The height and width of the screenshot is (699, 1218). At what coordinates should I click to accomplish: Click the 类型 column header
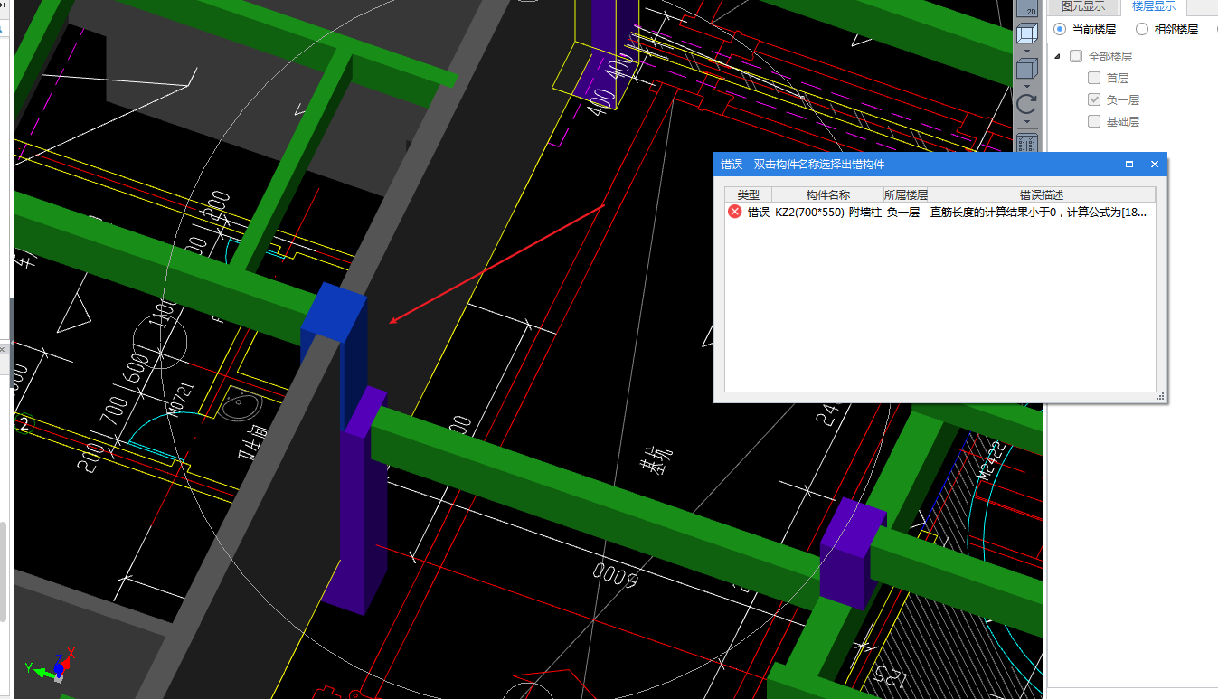pyautogui.click(x=749, y=194)
